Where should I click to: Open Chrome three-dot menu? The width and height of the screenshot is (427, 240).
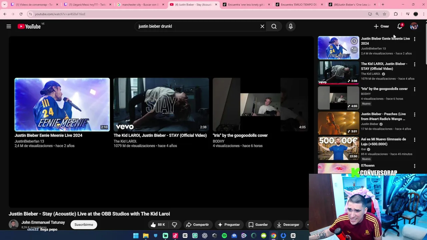(424, 14)
